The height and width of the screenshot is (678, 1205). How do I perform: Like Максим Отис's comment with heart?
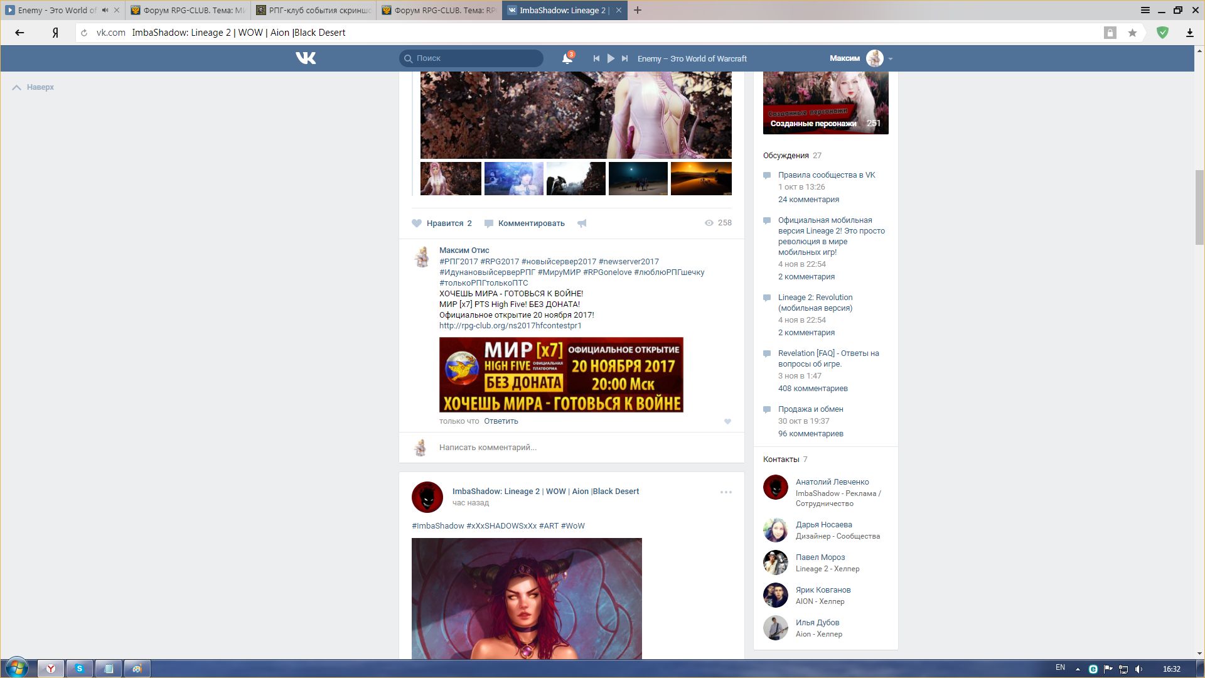(727, 422)
